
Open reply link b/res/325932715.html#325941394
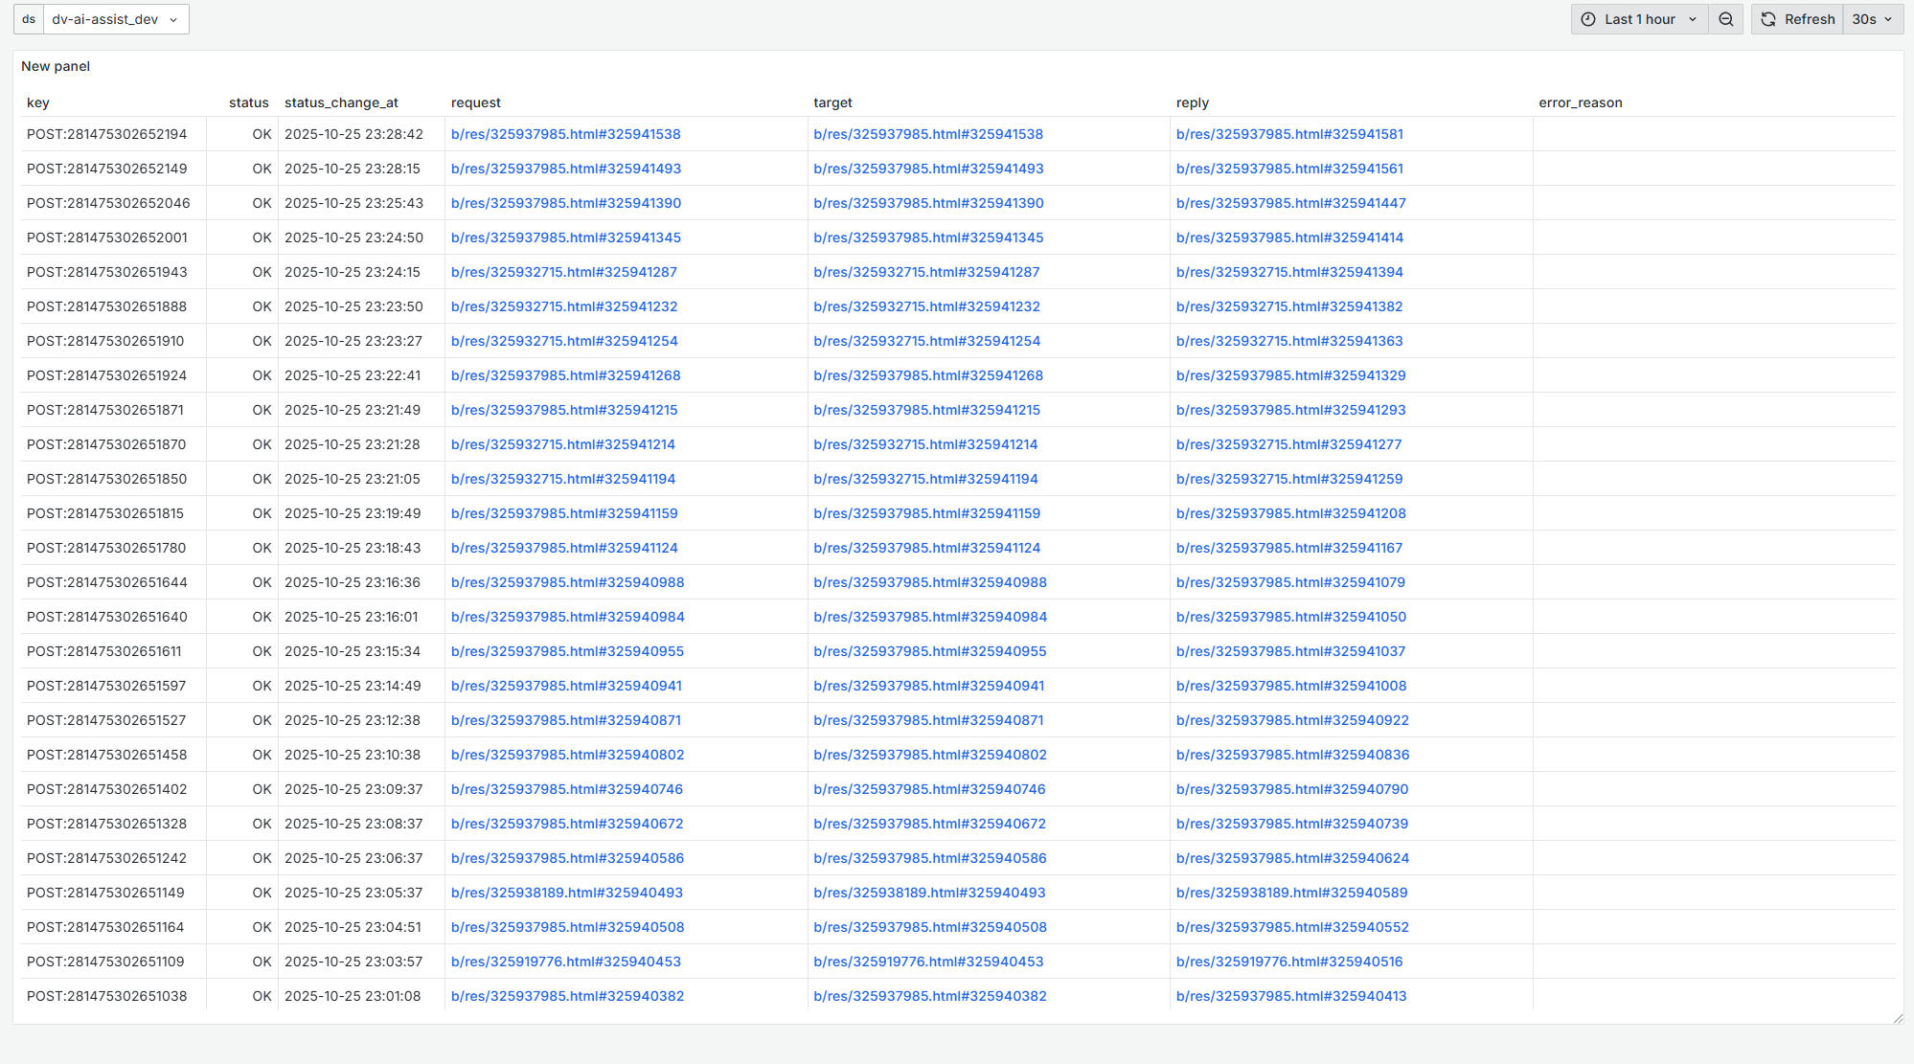[1288, 272]
